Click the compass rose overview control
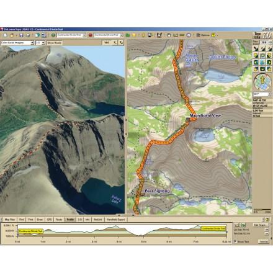Screen dimensions: 273x273 tap(262, 82)
